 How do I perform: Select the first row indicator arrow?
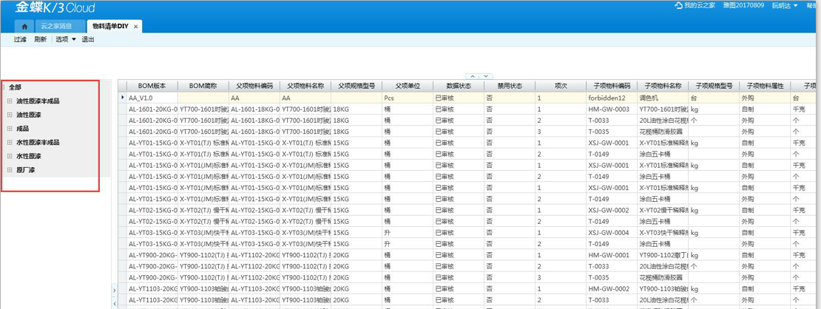(x=123, y=98)
